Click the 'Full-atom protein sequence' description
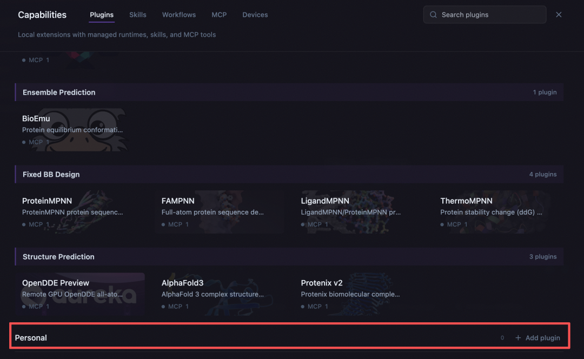Image resolution: width=584 pixels, height=359 pixels. pos(213,212)
